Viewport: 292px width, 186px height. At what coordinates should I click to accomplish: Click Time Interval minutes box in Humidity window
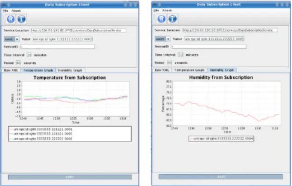coord(180,55)
